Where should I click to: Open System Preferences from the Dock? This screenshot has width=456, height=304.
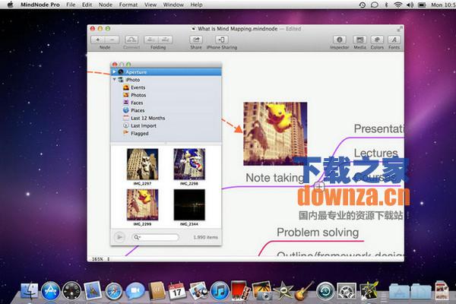click(347, 292)
